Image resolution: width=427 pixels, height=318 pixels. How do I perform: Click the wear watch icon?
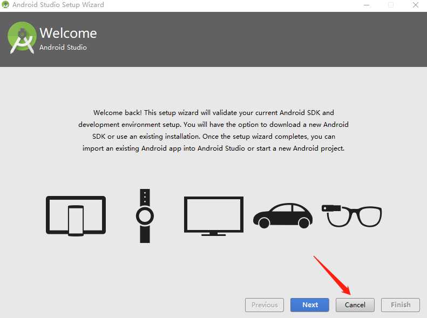(x=145, y=215)
